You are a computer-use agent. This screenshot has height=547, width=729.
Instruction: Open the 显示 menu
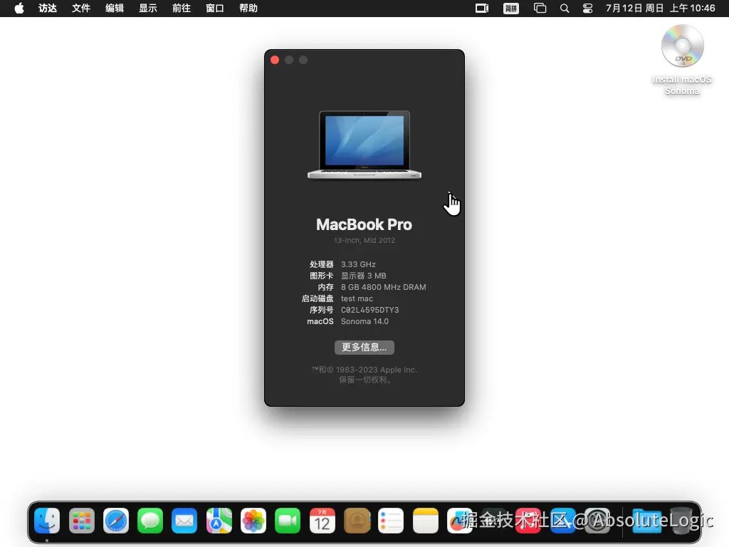148,9
